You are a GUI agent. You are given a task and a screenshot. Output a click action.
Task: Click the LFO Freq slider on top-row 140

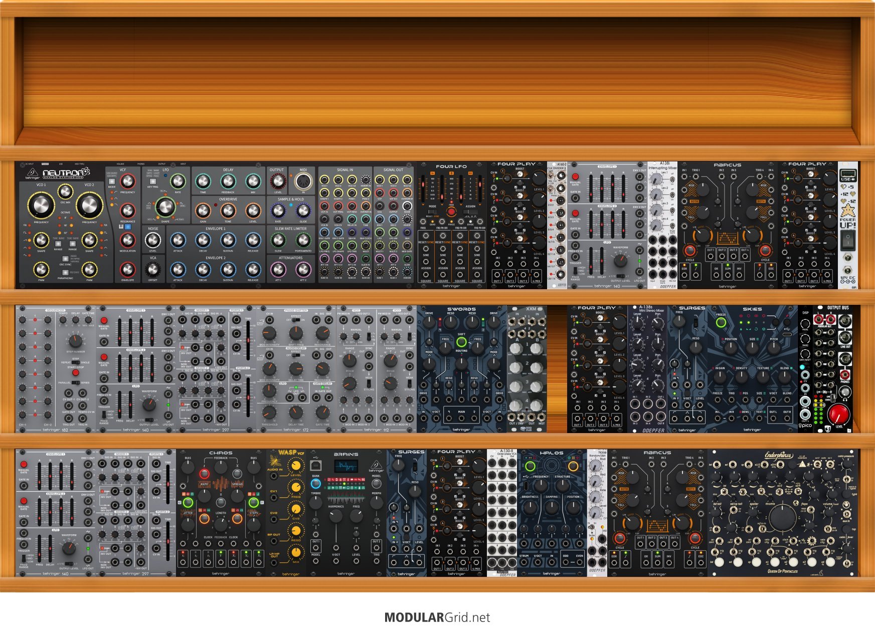click(591, 260)
